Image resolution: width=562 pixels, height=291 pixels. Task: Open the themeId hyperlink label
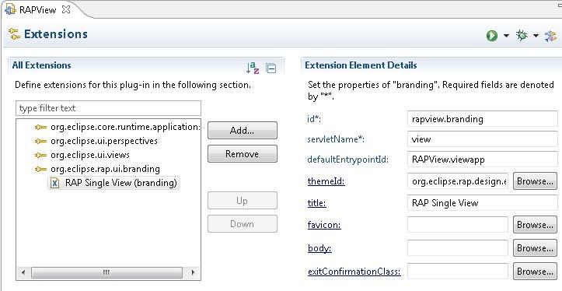pos(326,181)
